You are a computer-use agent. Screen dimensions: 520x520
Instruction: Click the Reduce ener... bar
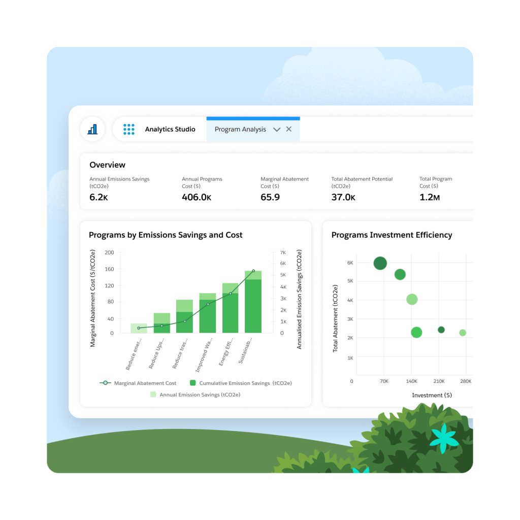(139, 329)
